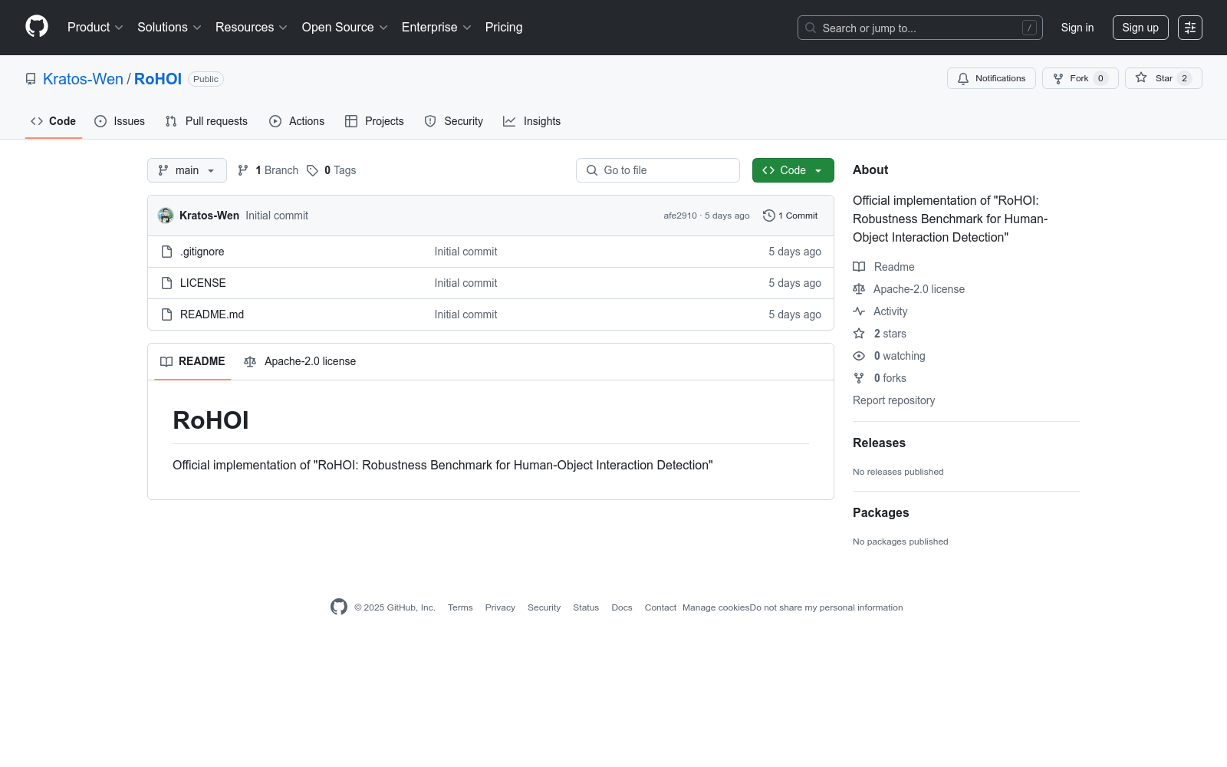Image resolution: width=1227 pixels, height=767 pixels.
Task: Click Manage cookies in footer
Action: (715, 607)
